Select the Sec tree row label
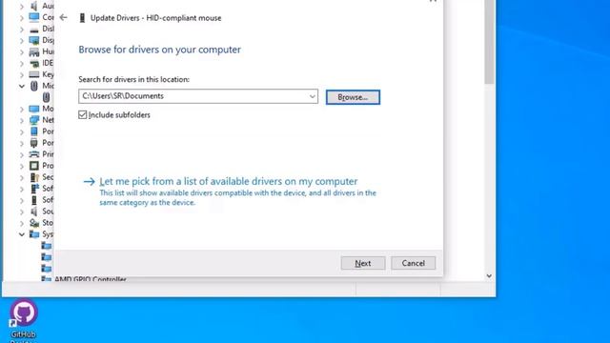 48,177
